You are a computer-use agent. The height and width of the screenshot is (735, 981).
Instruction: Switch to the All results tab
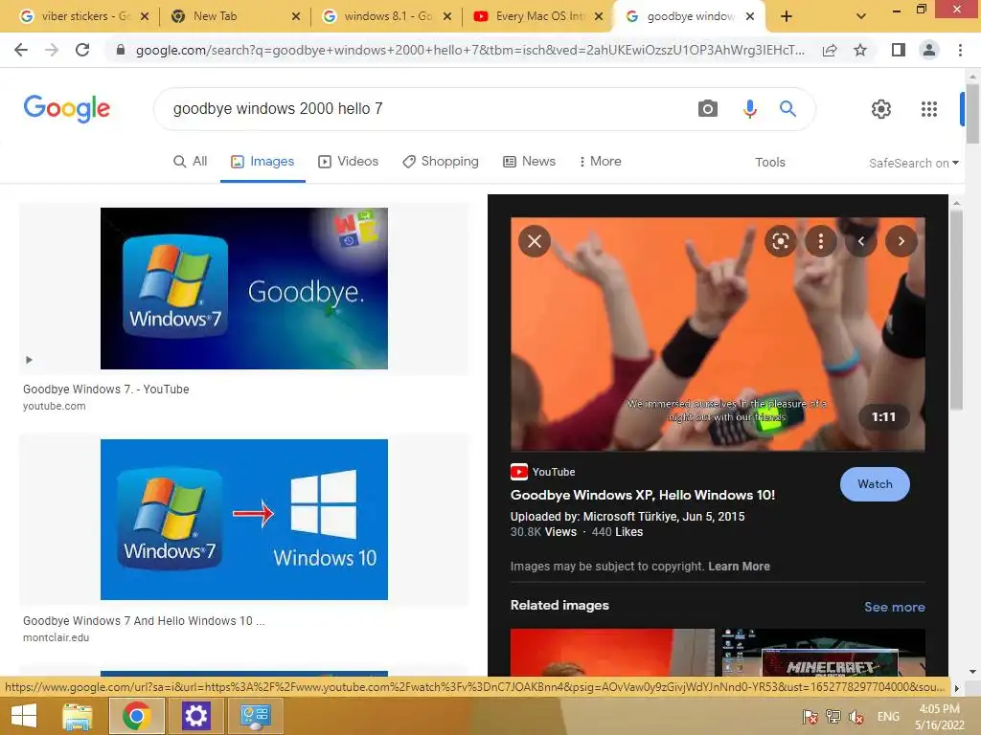(x=191, y=161)
